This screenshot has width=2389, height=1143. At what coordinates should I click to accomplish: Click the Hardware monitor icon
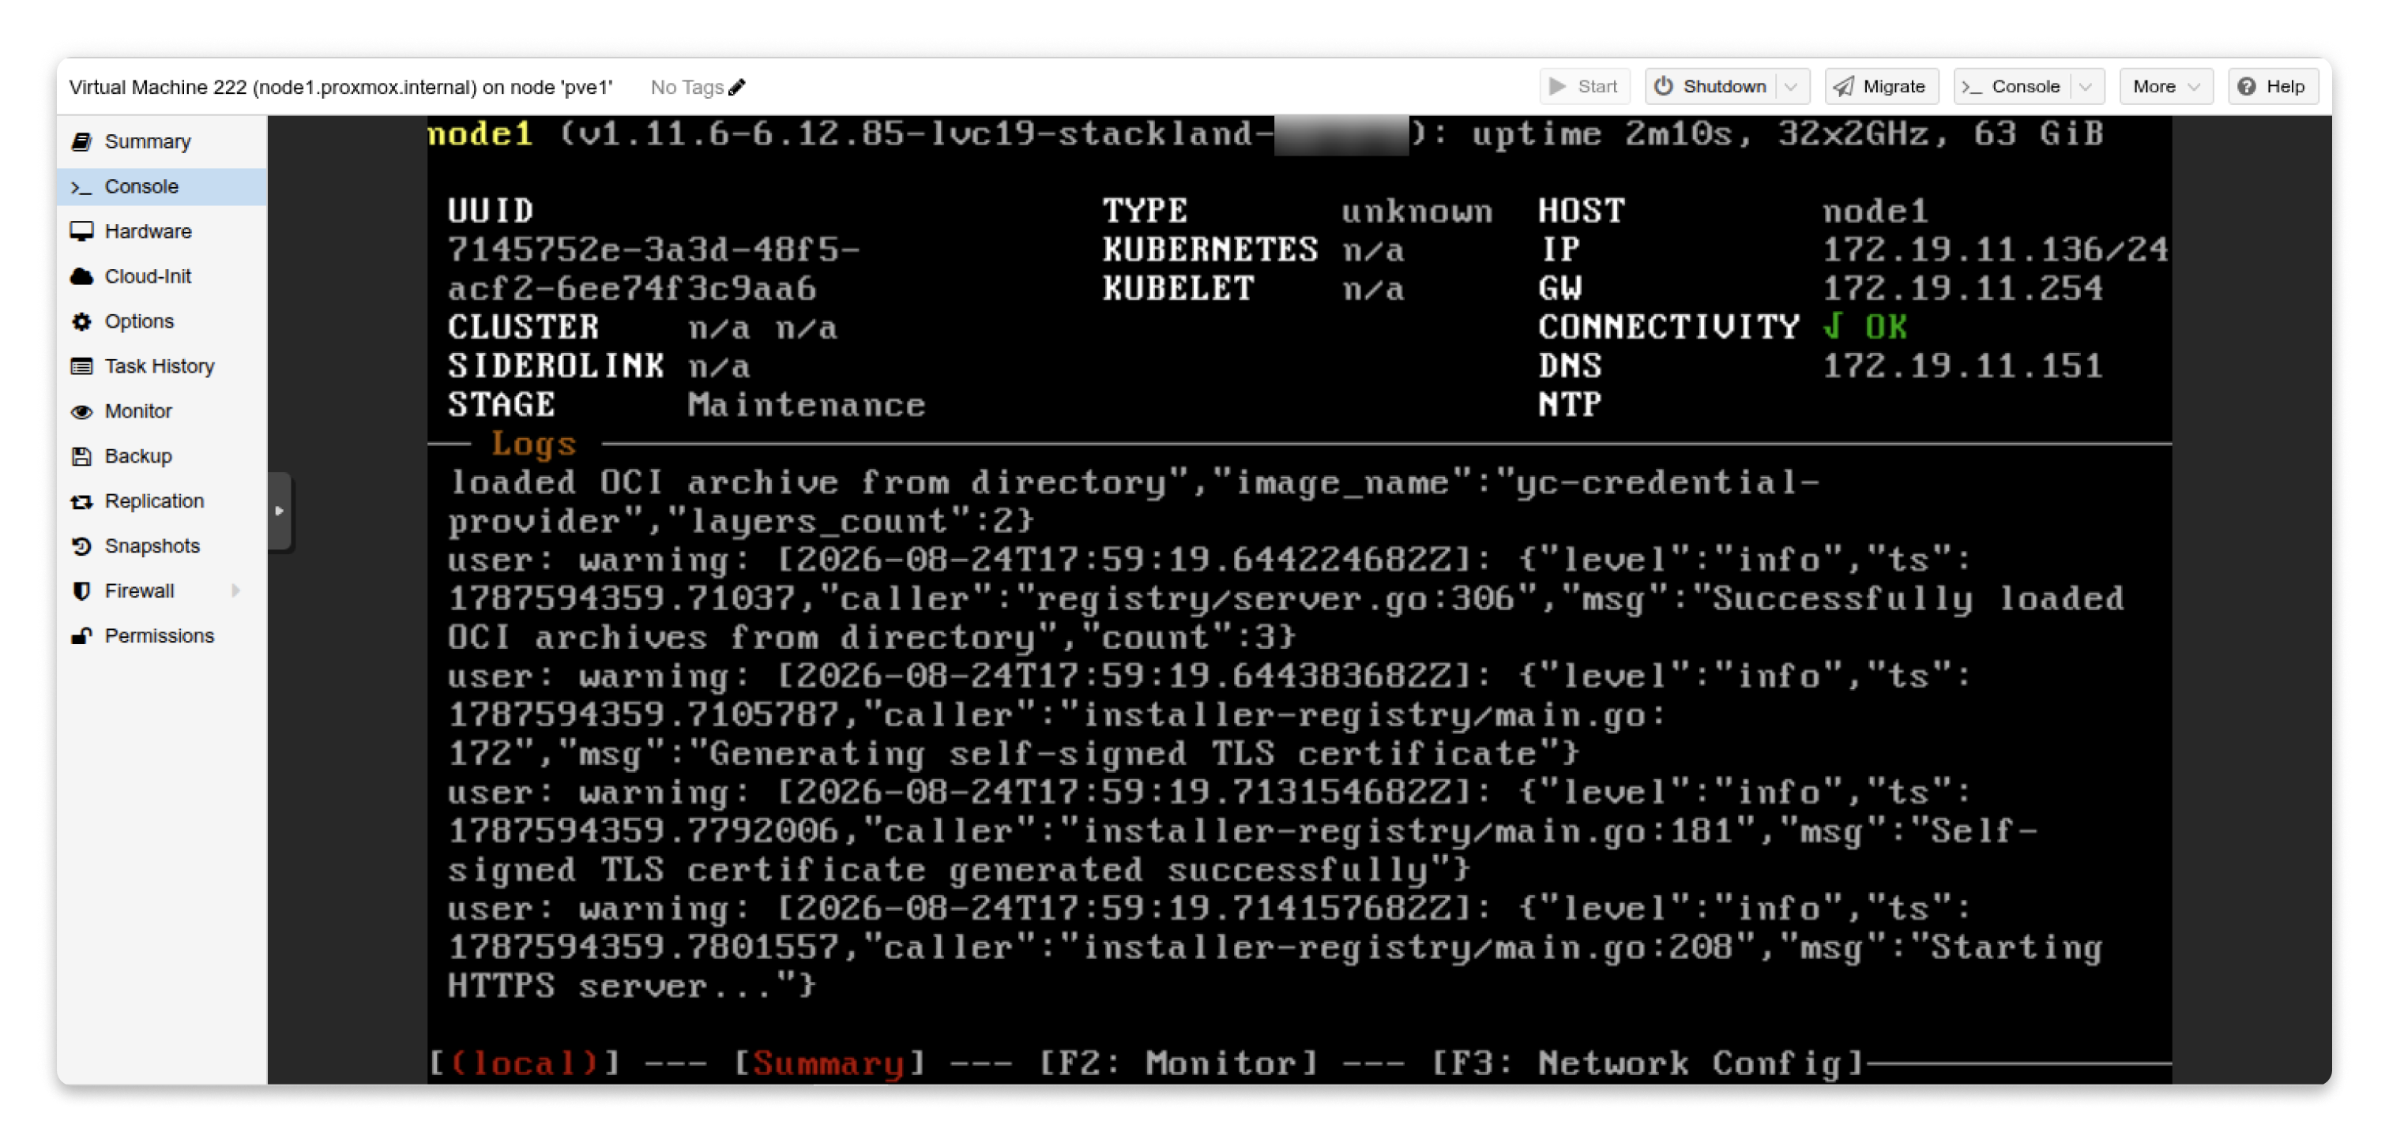81,232
